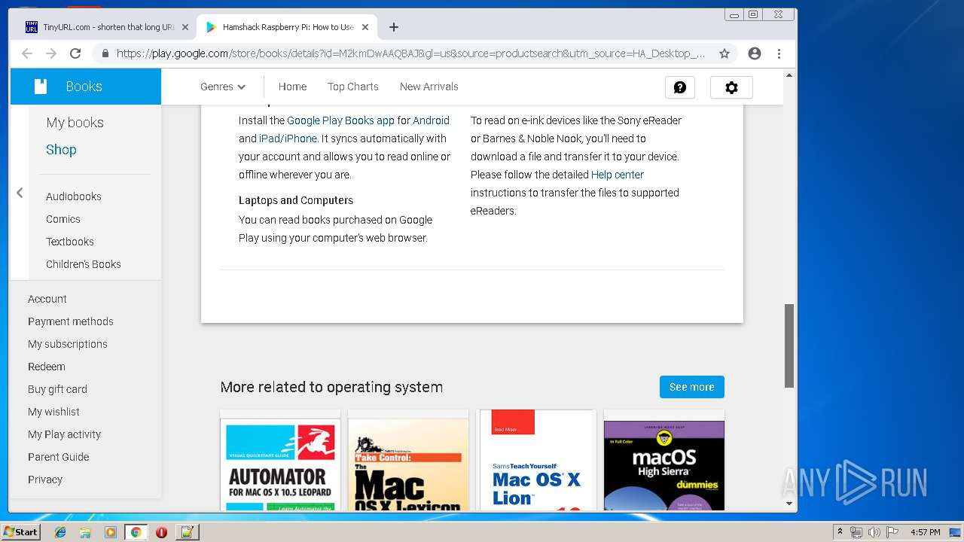Viewport: 964px width, 542px height.
Task: Collapse sidebar with the left chevron arrow
Action: pyautogui.click(x=20, y=193)
